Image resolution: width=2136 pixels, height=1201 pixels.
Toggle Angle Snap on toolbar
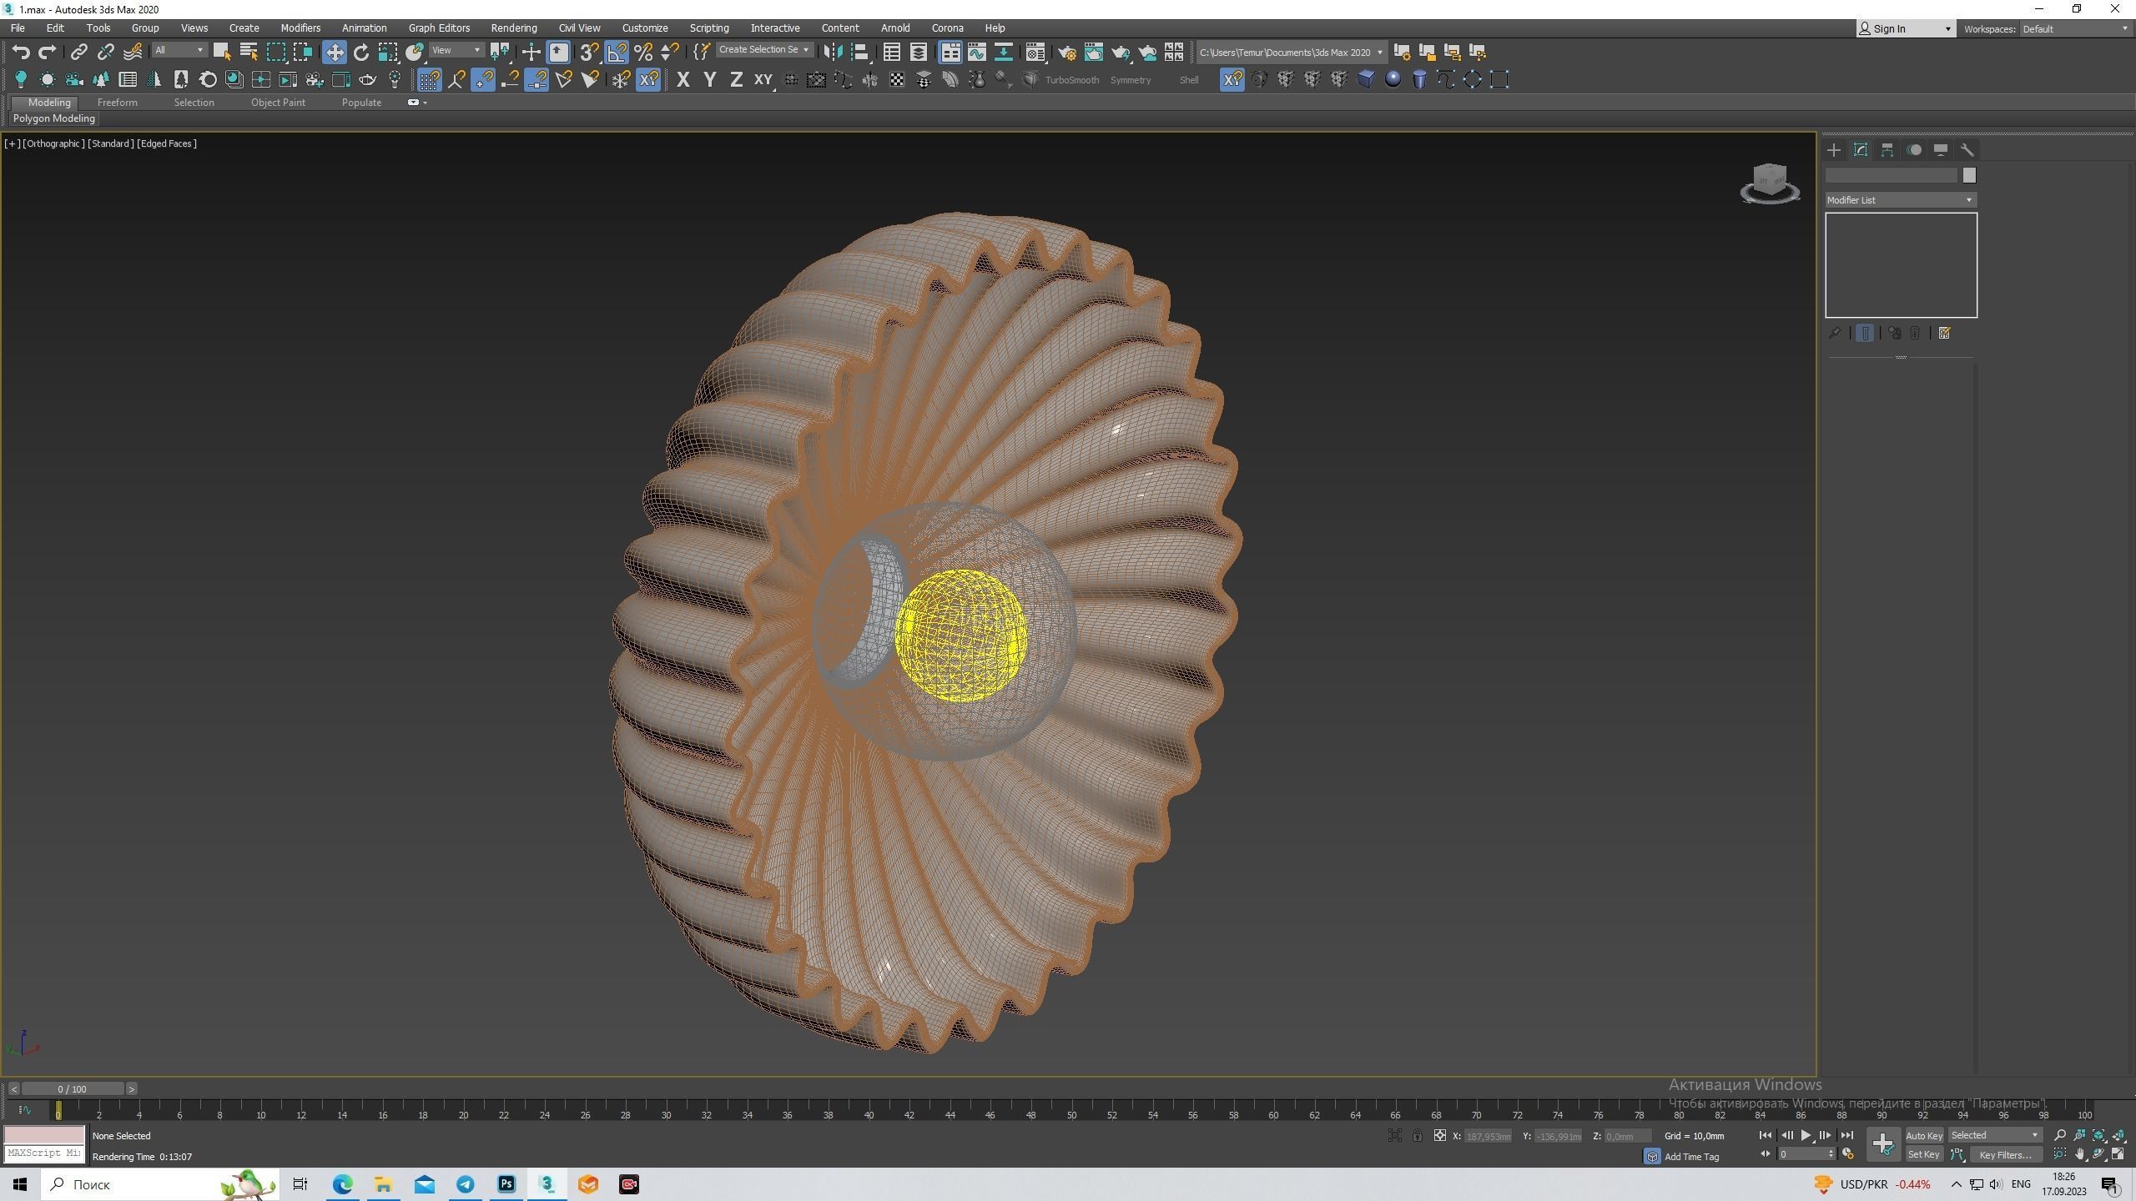coord(617,52)
